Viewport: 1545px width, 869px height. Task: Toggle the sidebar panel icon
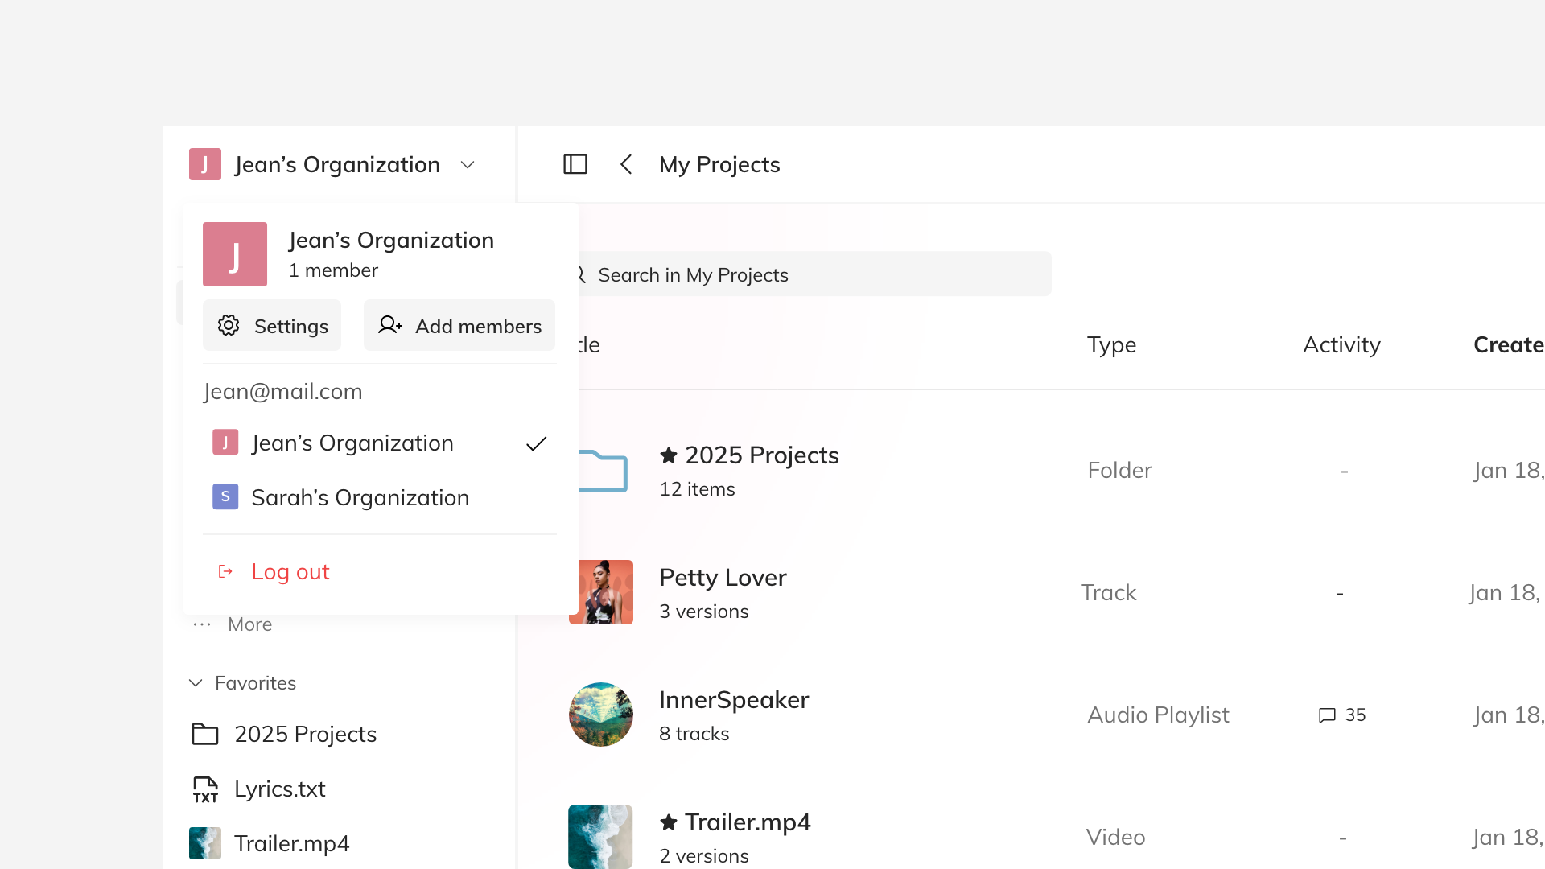pos(575,164)
